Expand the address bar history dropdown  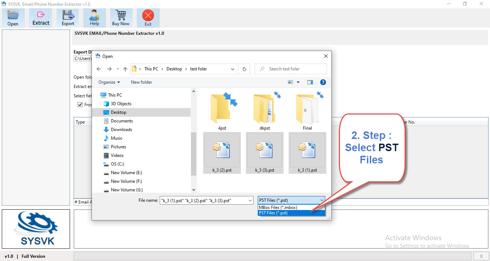[233, 69]
